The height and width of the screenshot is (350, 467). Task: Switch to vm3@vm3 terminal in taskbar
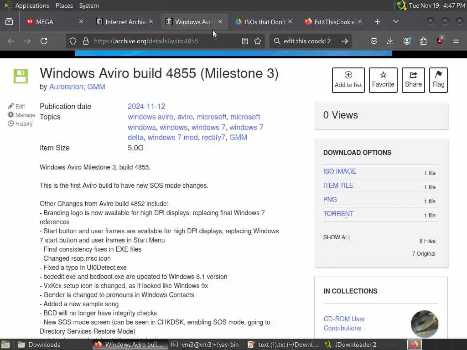point(206,345)
